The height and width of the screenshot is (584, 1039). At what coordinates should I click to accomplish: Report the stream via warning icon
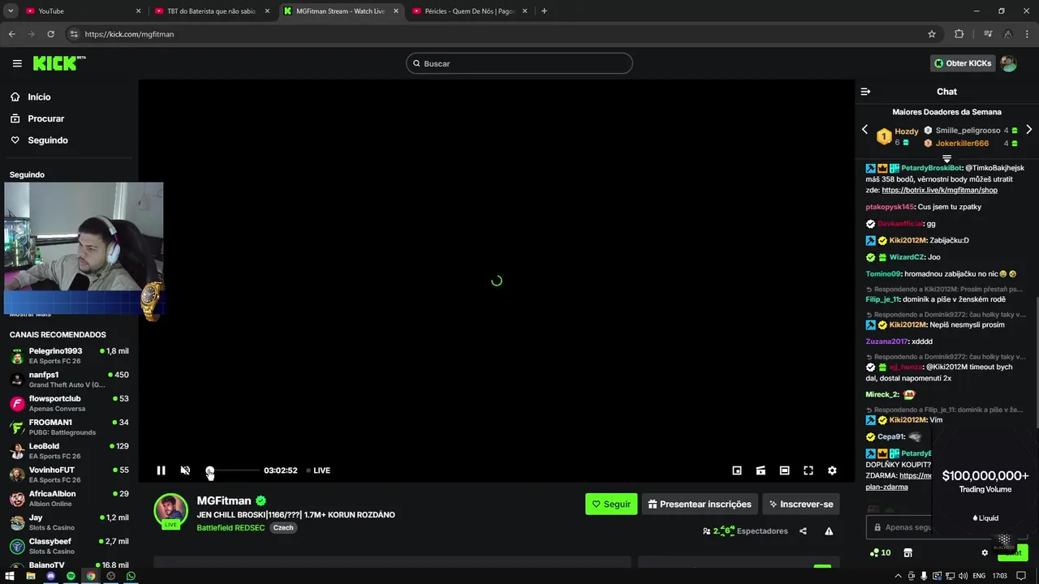click(829, 531)
